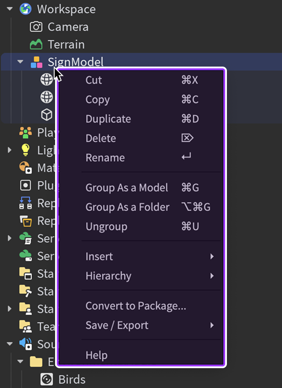The image size is (282, 388).
Task: Click the Workspace globe icon
Action: tap(26, 9)
